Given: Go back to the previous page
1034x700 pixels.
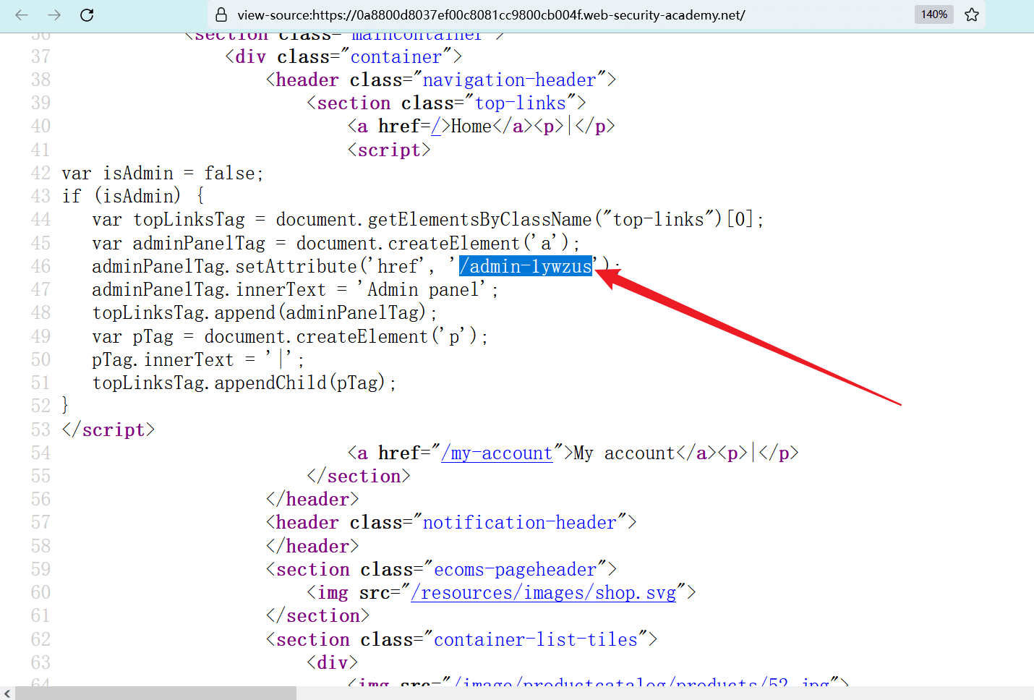Looking at the screenshot, I should pos(22,14).
